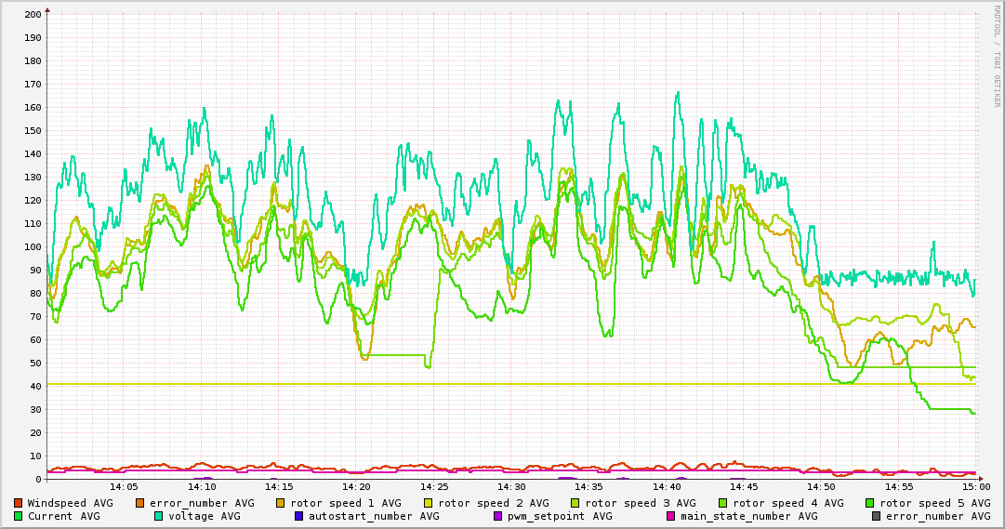1005x529 pixels.
Task: Click the rotor speed 5 AVG swatch
Action: coord(870,503)
